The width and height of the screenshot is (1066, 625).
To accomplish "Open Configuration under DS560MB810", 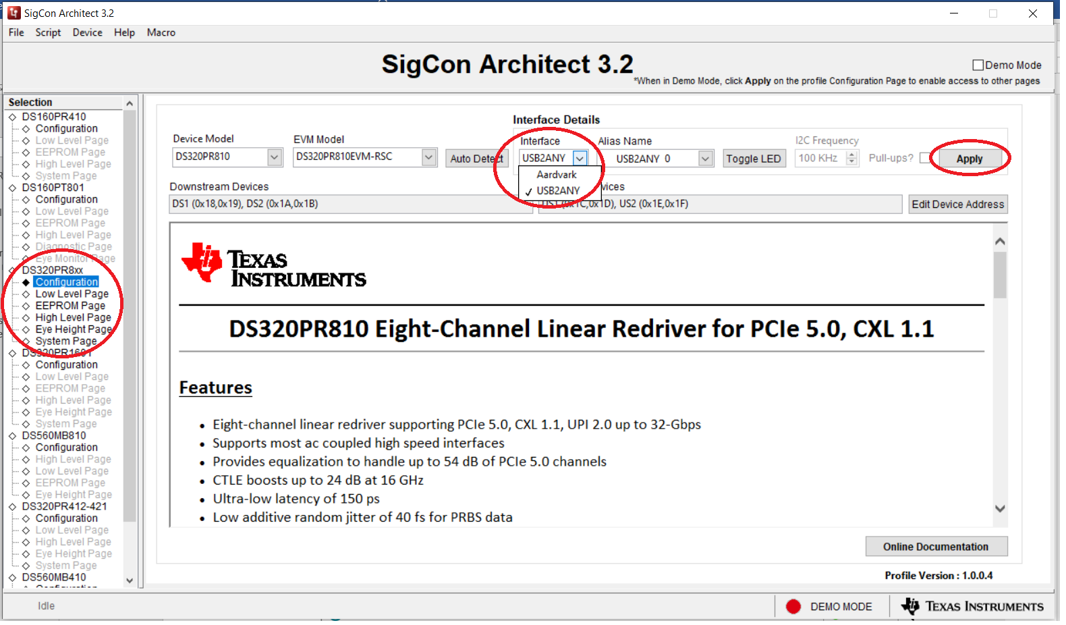I will point(67,447).
